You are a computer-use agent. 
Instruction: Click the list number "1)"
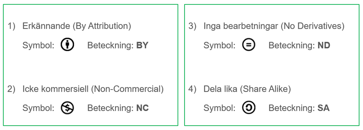[12, 26]
